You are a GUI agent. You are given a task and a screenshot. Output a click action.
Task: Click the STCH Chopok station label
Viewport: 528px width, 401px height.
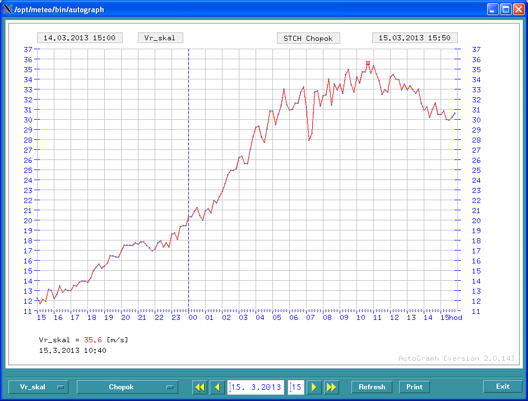point(308,39)
